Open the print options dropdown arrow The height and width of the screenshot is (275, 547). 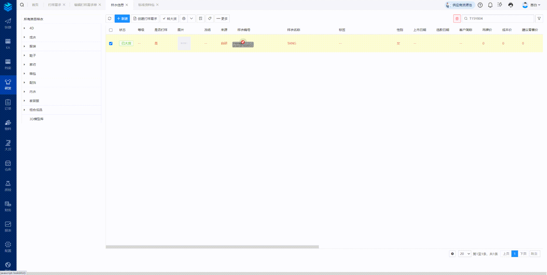tap(191, 19)
